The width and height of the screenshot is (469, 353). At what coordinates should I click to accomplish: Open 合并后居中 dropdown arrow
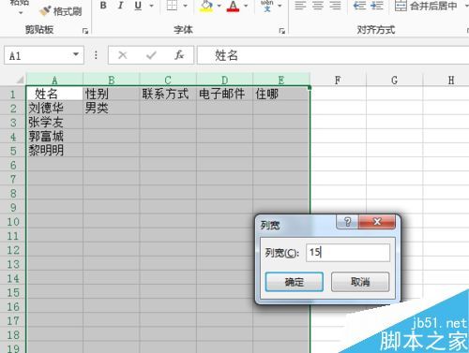(x=466, y=6)
